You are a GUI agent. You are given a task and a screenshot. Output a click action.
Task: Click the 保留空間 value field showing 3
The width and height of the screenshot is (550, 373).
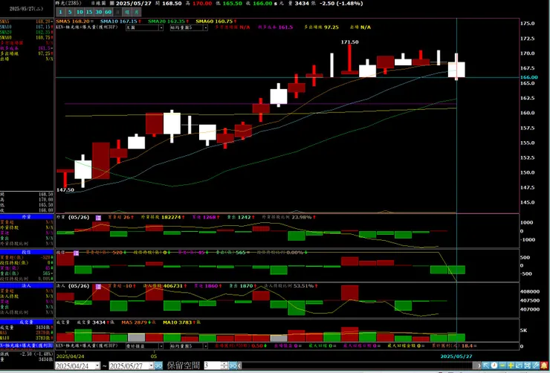click(x=213, y=366)
